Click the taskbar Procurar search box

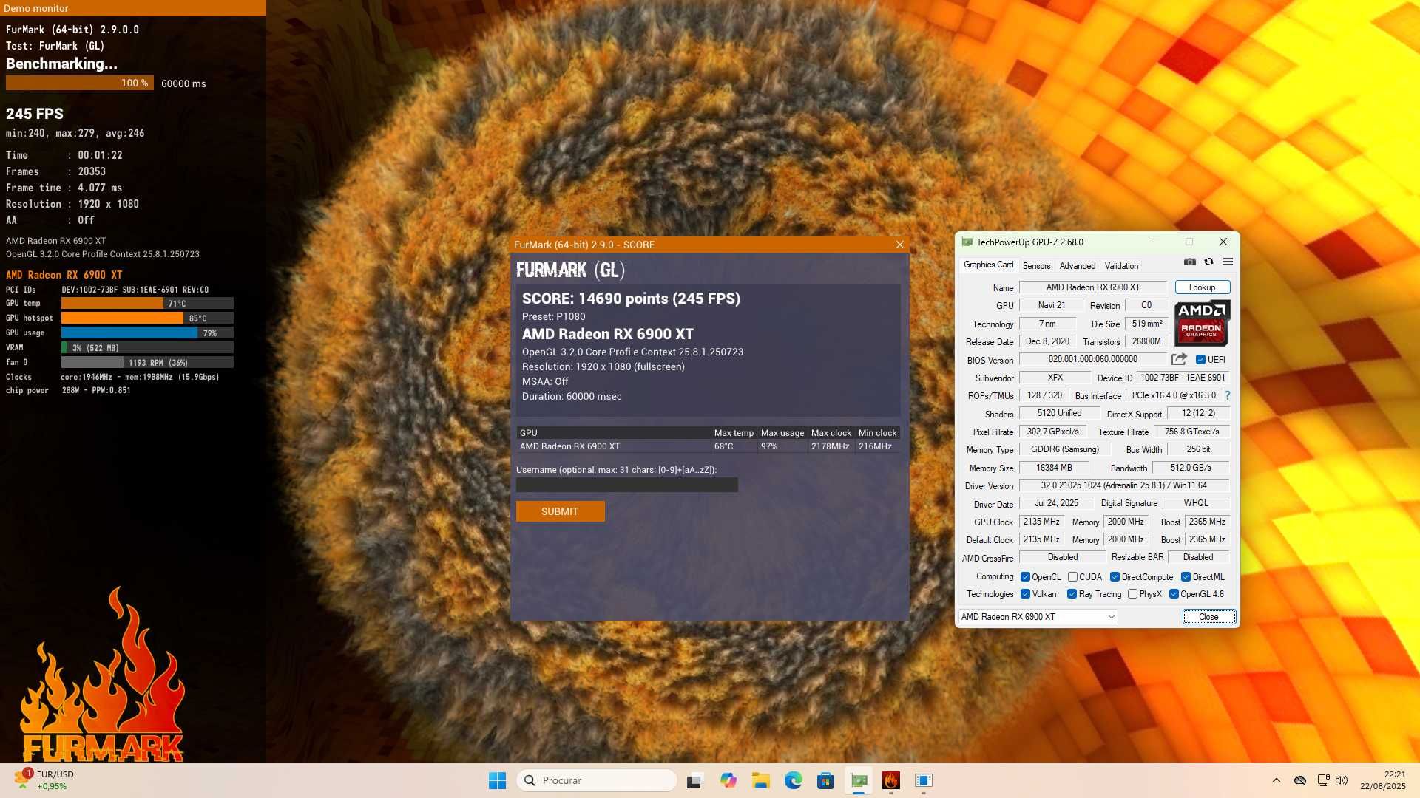[x=596, y=780]
